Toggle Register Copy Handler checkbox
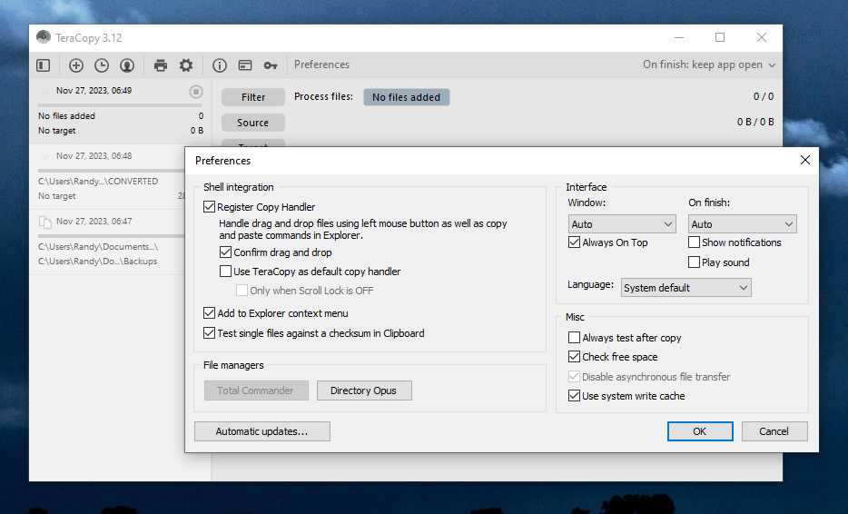 click(210, 207)
